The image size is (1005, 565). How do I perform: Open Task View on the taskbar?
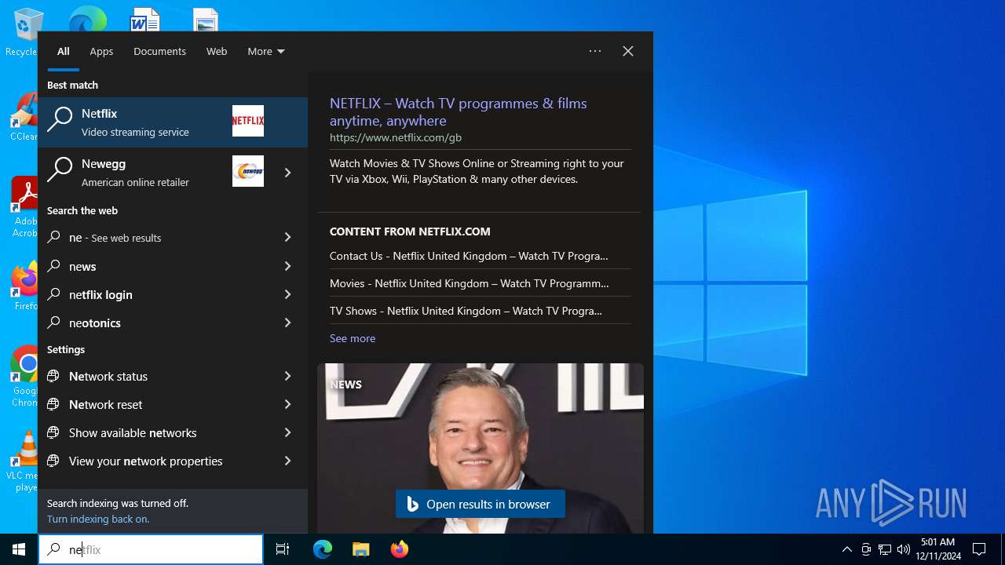(283, 549)
